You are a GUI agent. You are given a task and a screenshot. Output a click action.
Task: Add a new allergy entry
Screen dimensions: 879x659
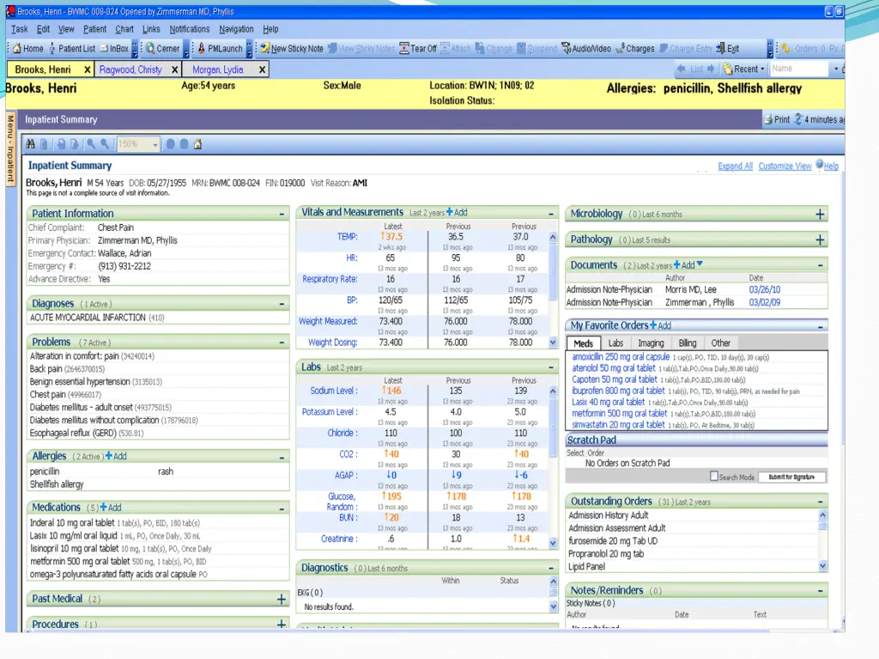point(116,456)
